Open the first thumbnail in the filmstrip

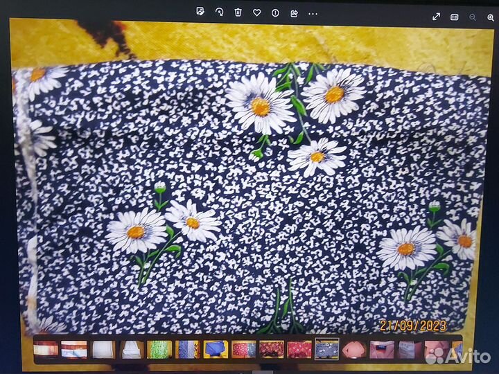[x=46, y=349]
